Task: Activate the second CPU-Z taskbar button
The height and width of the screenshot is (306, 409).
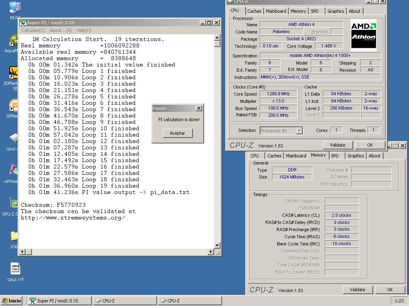Action: (x=190, y=301)
